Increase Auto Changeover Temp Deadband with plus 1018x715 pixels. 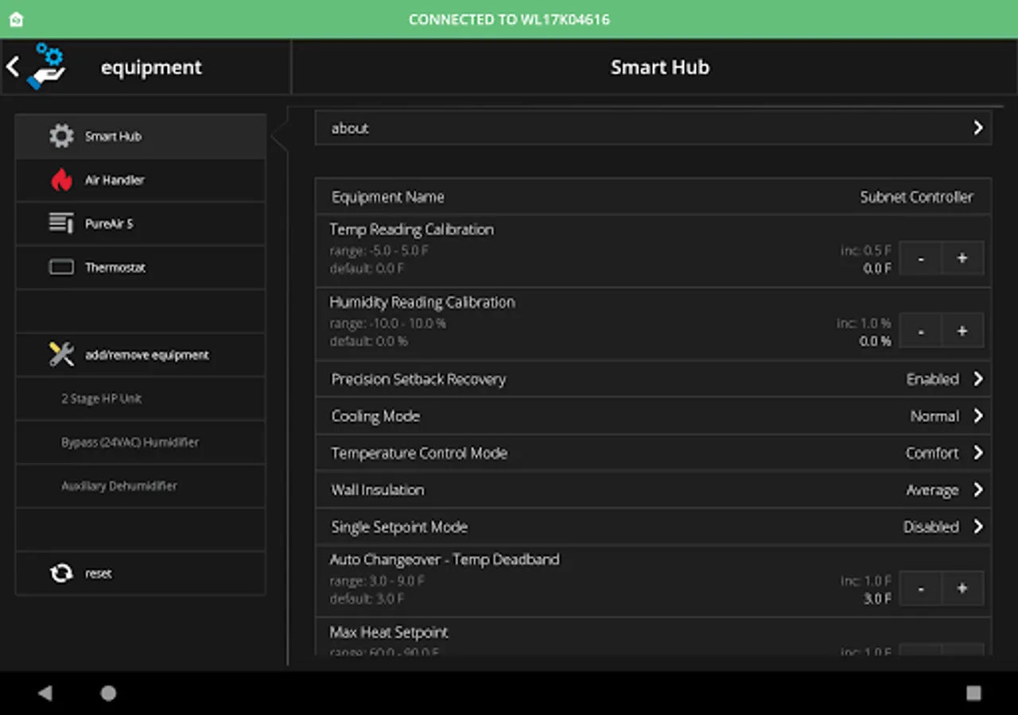[x=962, y=588]
